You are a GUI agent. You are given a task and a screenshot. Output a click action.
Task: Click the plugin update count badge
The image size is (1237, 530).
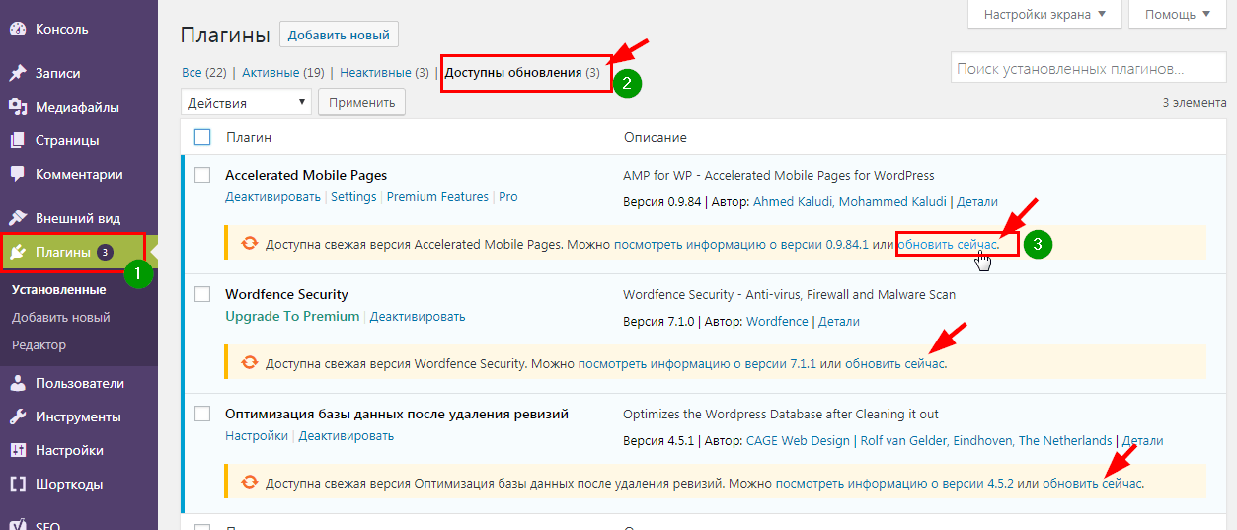click(105, 253)
